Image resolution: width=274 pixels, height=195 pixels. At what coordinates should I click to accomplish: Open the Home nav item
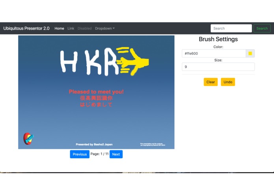point(59,28)
